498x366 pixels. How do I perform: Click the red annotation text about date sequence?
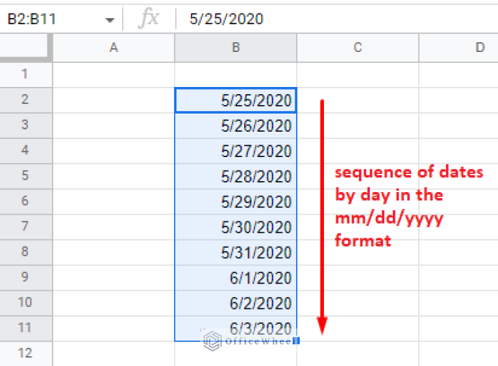pyautogui.click(x=408, y=206)
